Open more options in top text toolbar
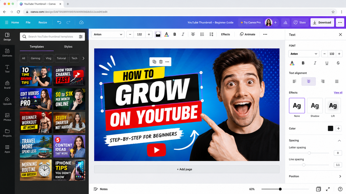 click(265, 34)
